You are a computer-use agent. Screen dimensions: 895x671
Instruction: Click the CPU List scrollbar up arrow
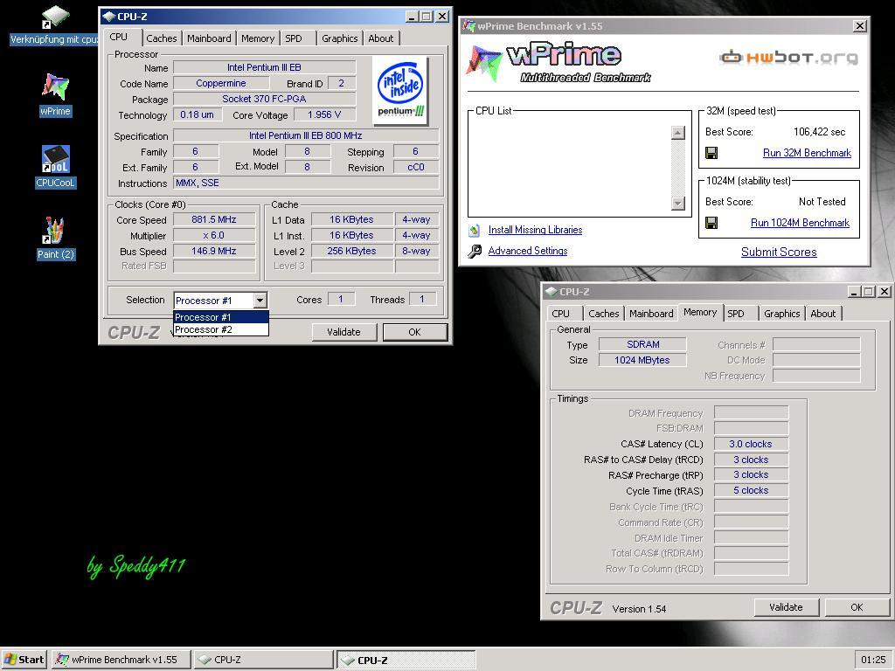pyautogui.click(x=678, y=133)
